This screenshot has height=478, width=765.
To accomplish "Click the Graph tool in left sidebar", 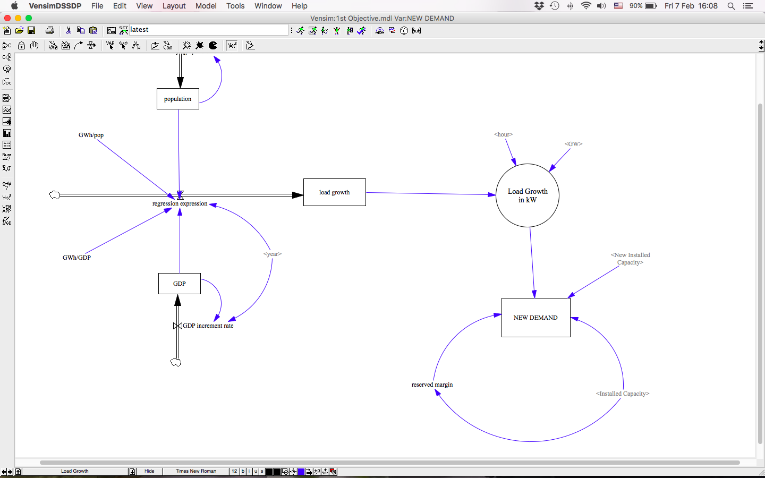I will point(7,110).
